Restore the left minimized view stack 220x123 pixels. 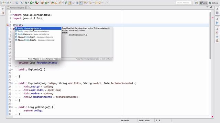[x=3, y=9]
